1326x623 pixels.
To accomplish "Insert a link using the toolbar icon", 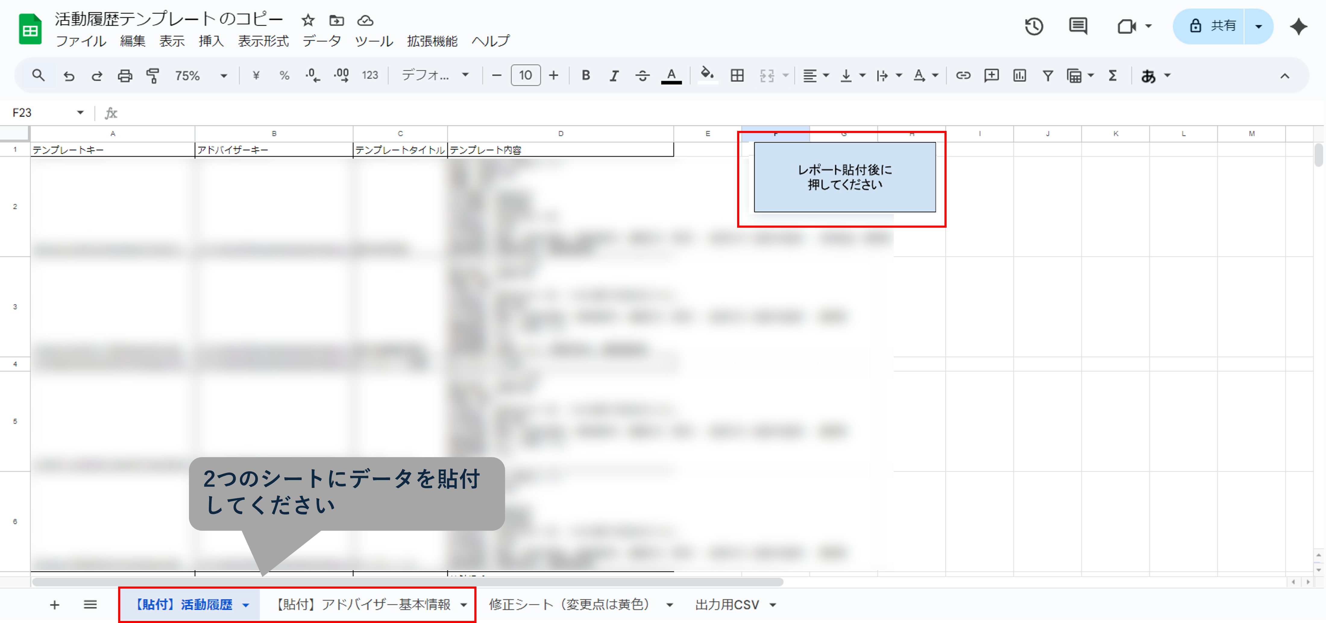I will [963, 75].
